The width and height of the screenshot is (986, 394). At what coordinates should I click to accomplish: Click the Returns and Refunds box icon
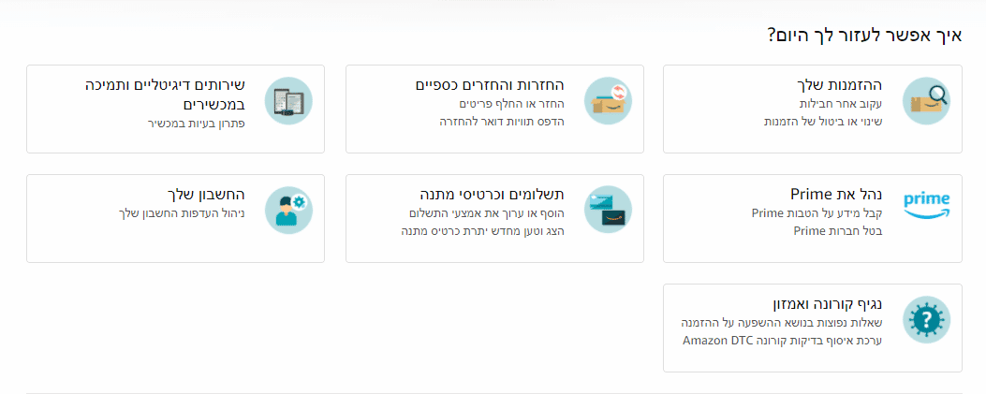point(608,100)
